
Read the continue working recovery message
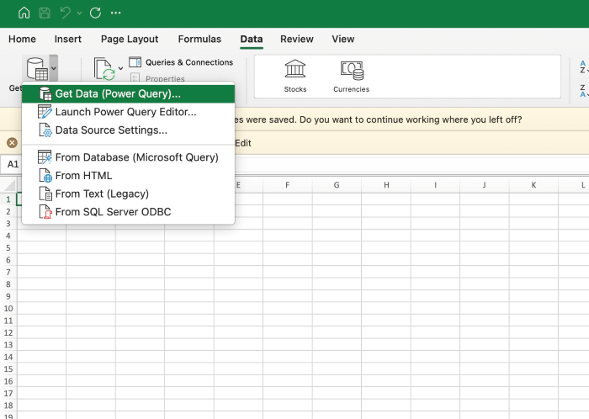379,119
